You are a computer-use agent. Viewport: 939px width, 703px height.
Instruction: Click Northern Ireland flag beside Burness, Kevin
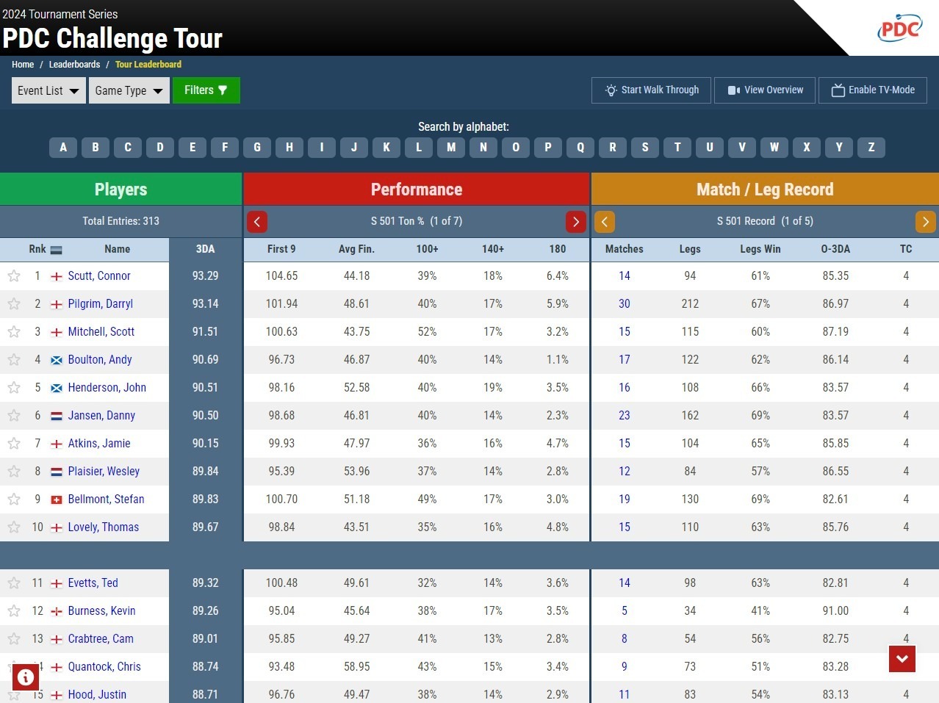click(56, 611)
